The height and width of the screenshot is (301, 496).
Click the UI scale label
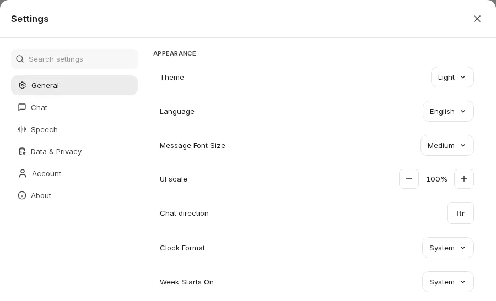pyautogui.click(x=174, y=179)
